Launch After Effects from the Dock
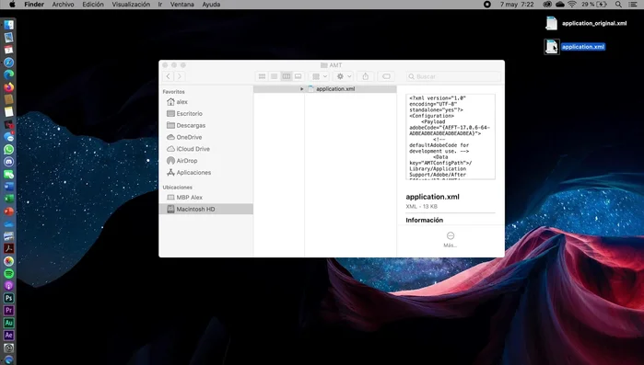 [8, 335]
